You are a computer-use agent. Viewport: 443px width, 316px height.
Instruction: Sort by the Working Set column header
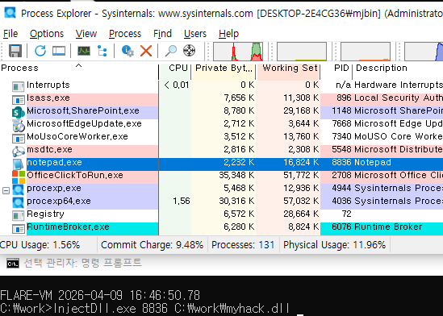pyautogui.click(x=288, y=68)
